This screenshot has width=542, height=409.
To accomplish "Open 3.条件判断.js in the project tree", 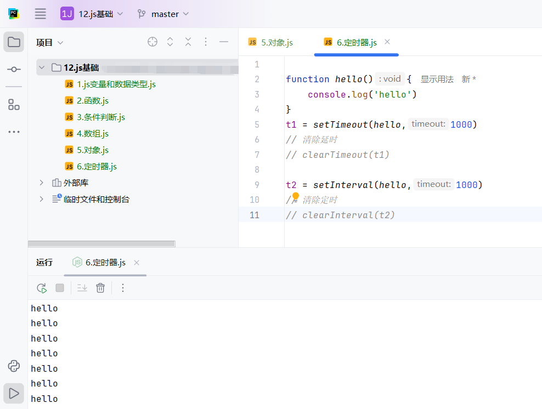I will pyautogui.click(x=100, y=117).
